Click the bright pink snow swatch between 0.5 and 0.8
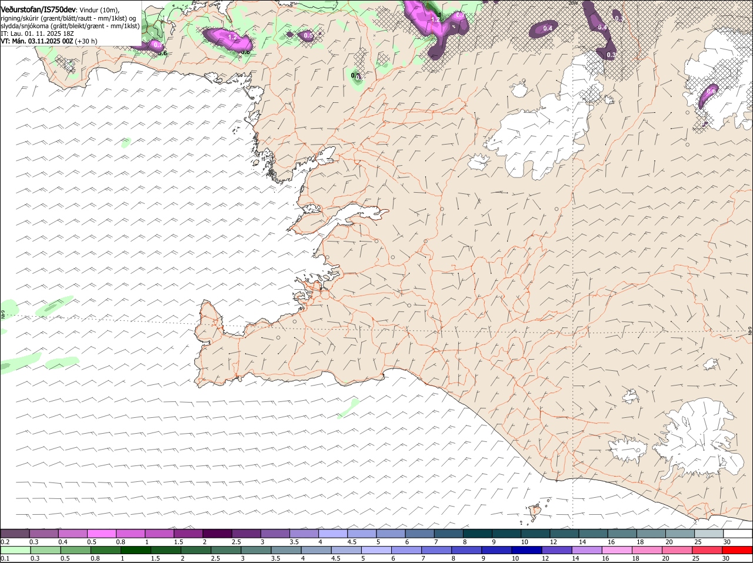This screenshot has width=753, height=563. (101, 534)
